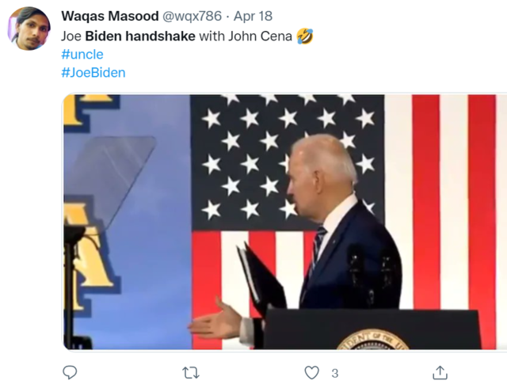Open Waqas Masood's profile picture
507x392 pixels.
(x=29, y=29)
